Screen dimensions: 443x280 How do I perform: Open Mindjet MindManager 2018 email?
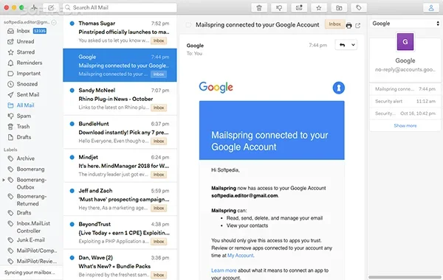click(120, 166)
